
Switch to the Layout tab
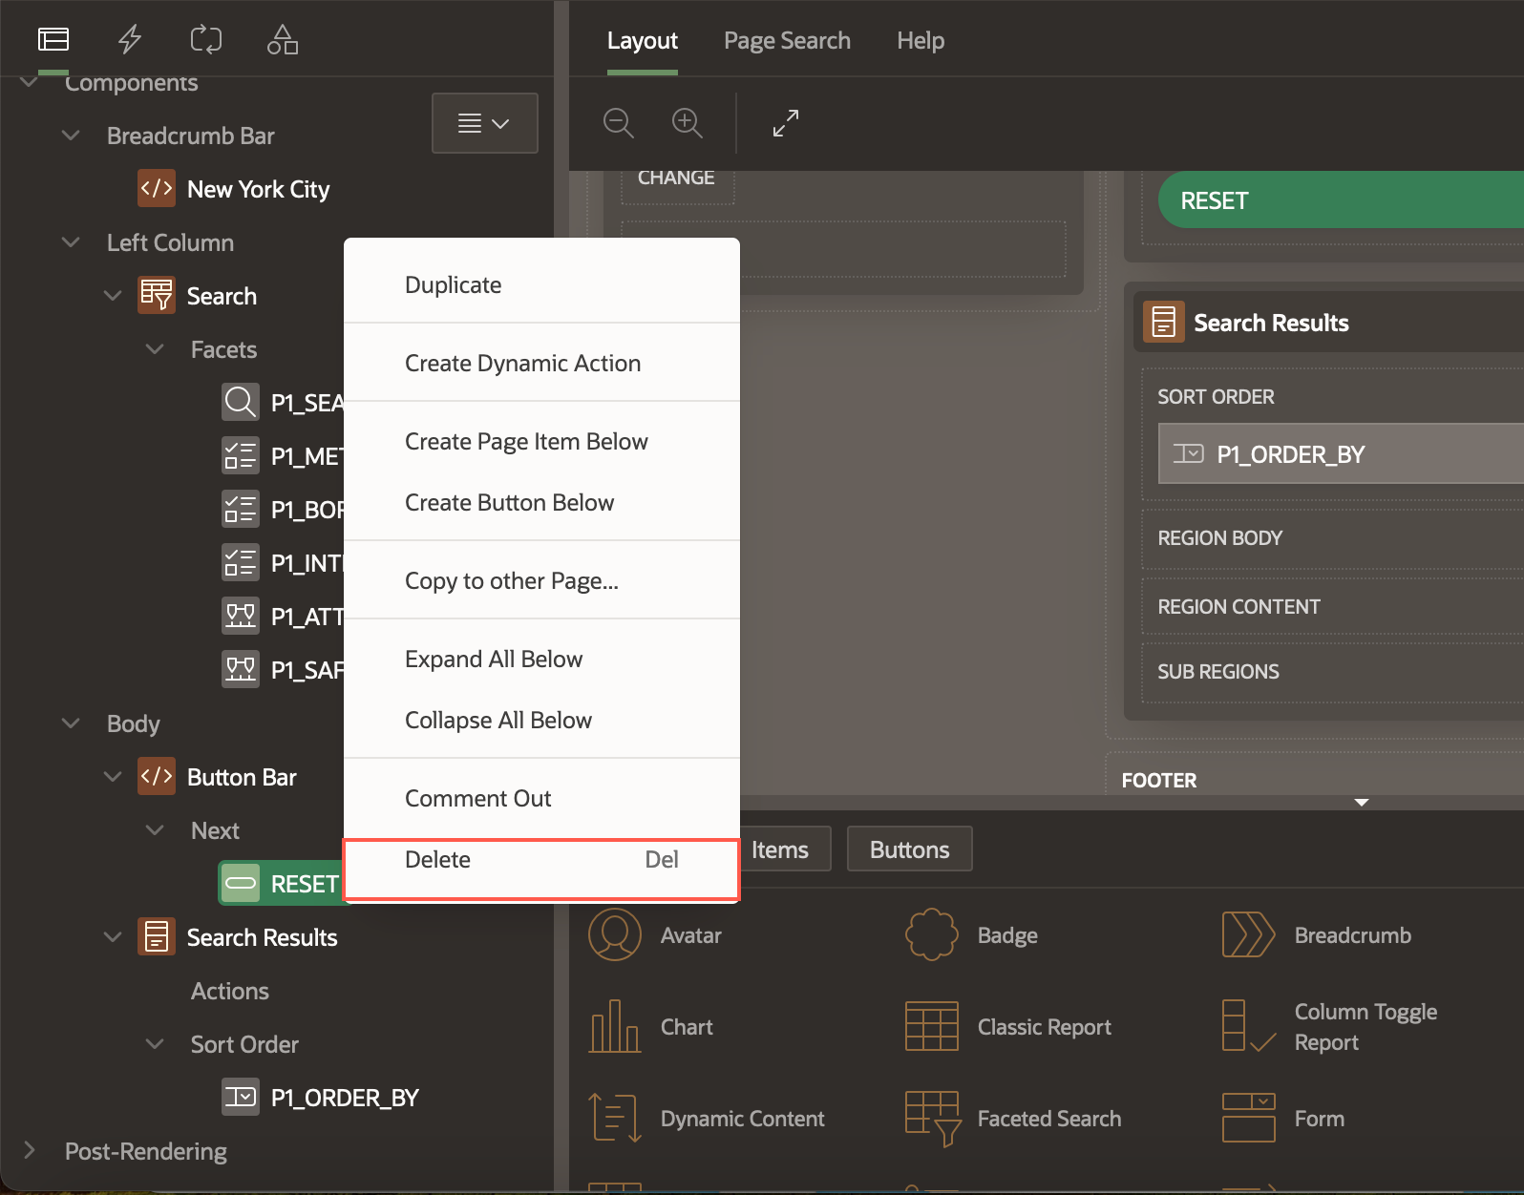[643, 41]
